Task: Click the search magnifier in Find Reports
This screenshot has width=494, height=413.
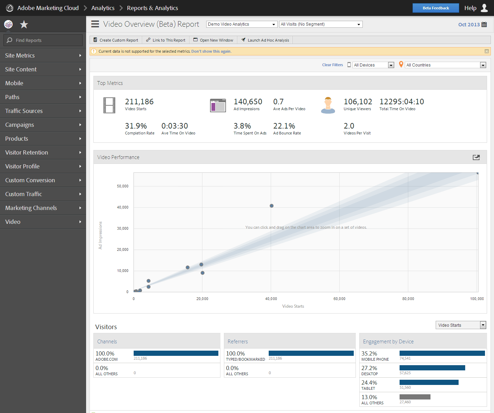Action: pos(9,40)
